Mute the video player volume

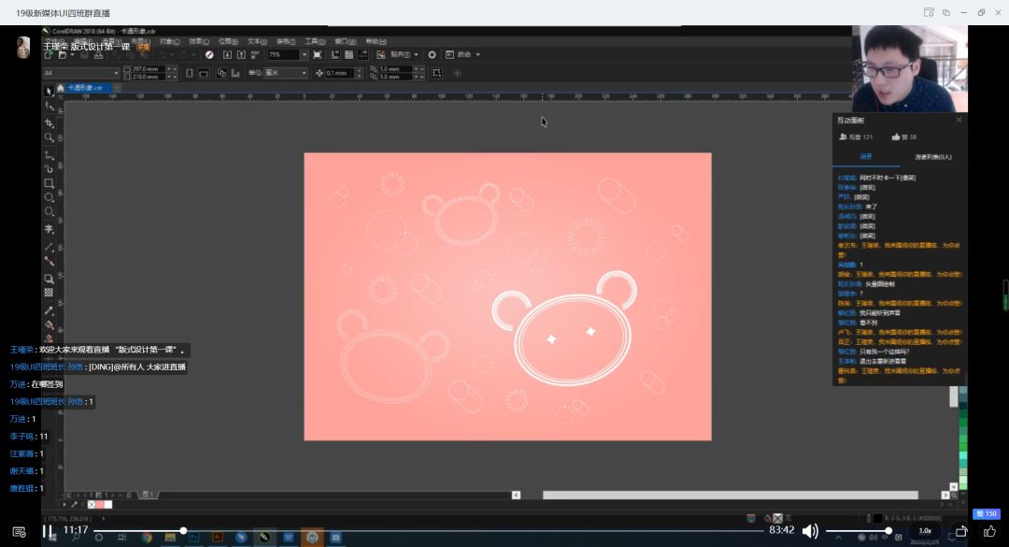(x=810, y=531)
